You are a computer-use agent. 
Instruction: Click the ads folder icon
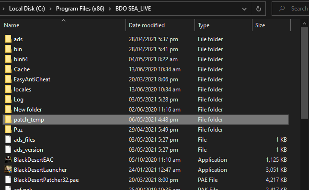[8, 39]
